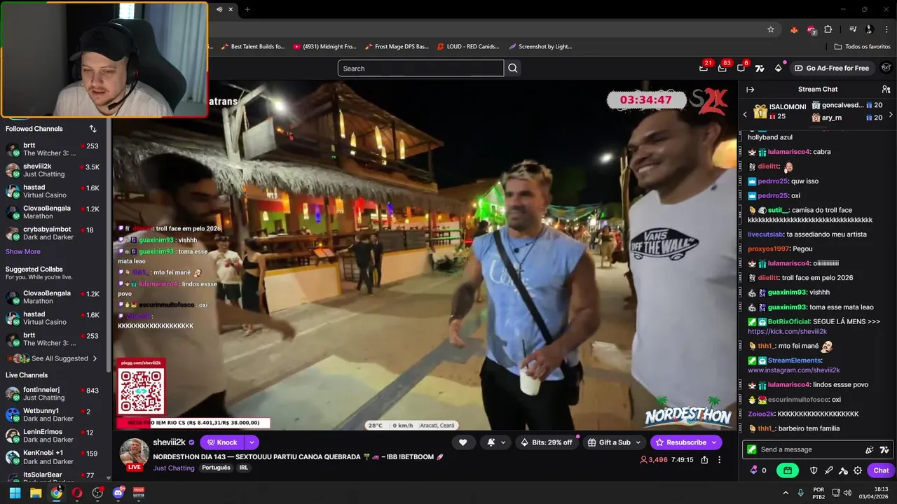Open 7TV emote menu in chat input
The height and width of the screenshot is (504, 897).
tap(884, 449)
